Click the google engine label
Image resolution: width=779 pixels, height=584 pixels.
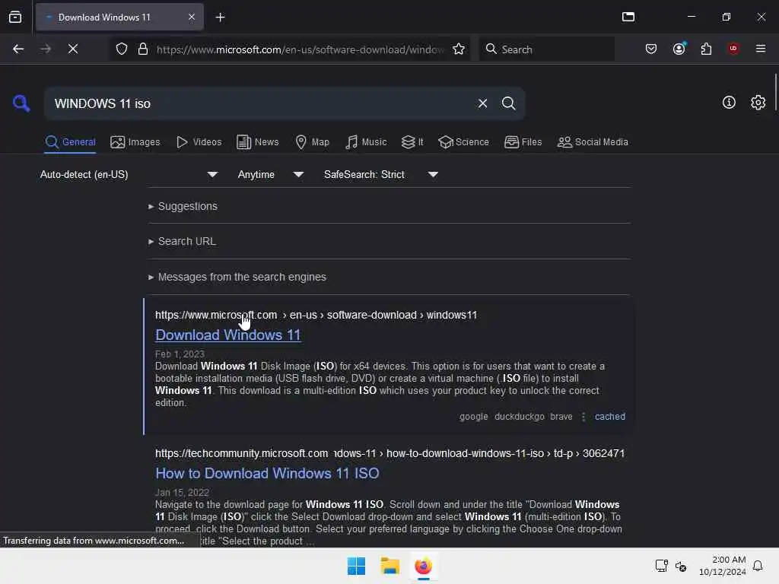[x=473, y=417]
